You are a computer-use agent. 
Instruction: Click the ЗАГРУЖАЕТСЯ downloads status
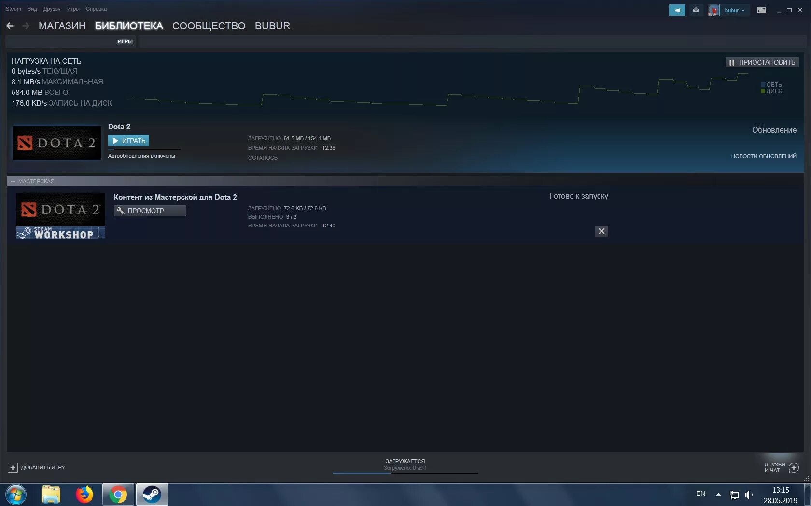405,461
